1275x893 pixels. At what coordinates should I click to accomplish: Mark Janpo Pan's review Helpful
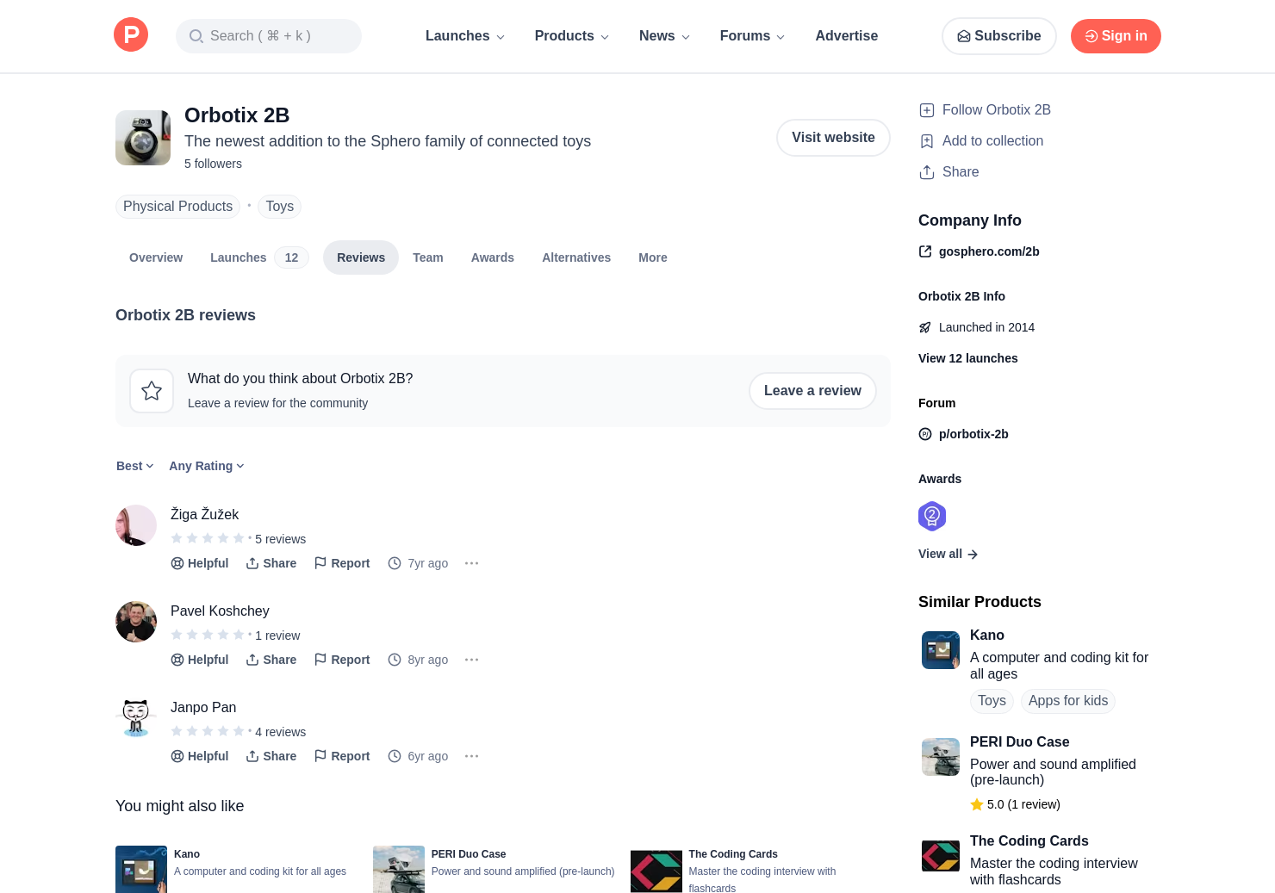point(200,756)
